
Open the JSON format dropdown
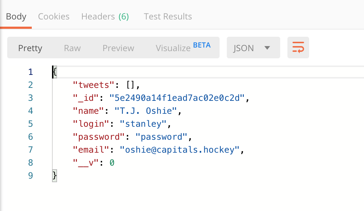coord(253,48)
